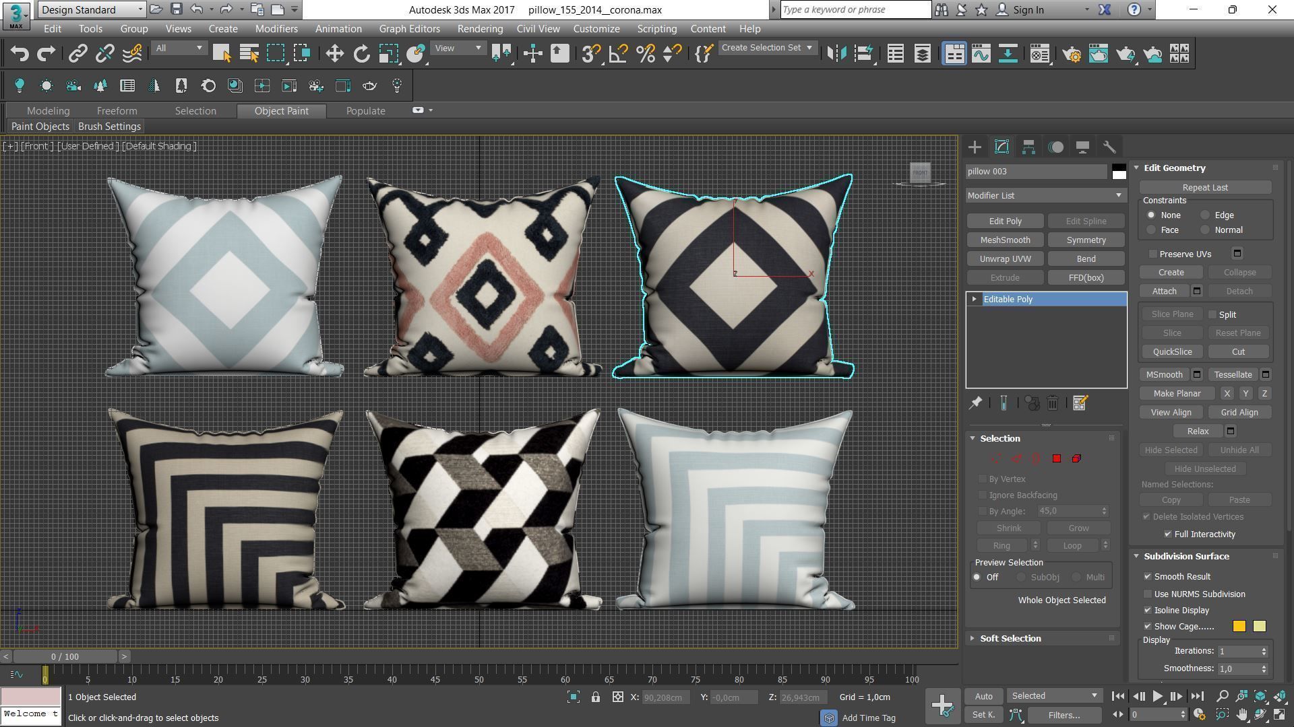Open the Curve Editor icon

pyautogui.click(x=981, y=54)
